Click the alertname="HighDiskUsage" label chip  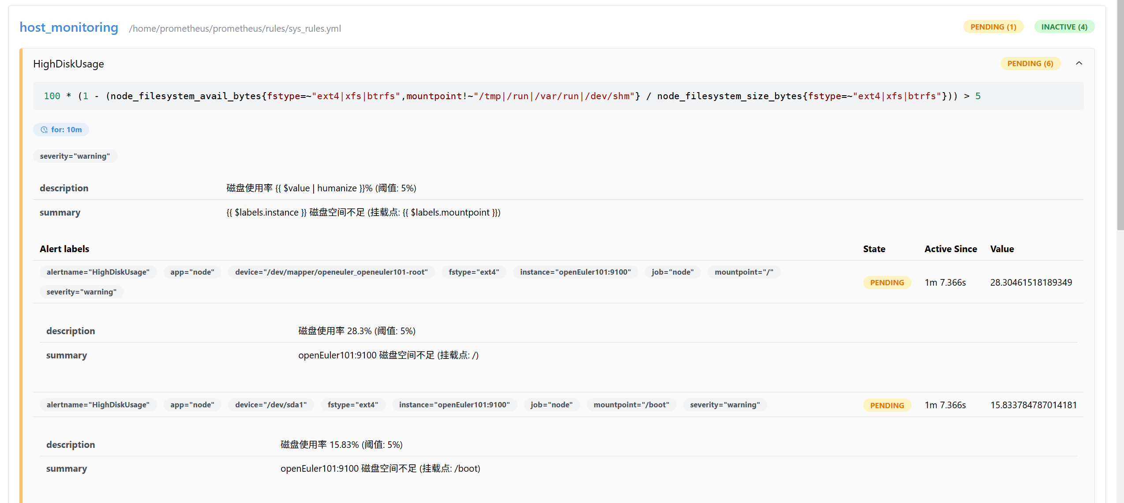98,272
